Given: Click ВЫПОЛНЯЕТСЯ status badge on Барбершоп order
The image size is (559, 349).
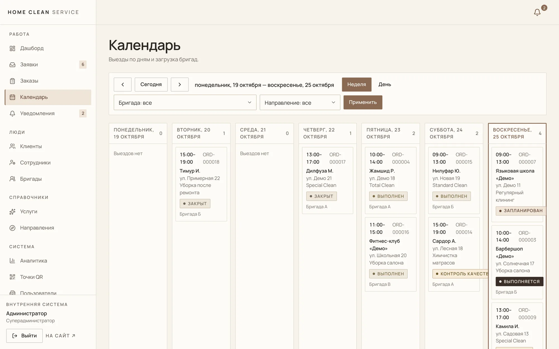Looking at the screenshot, I should (520, 281).
